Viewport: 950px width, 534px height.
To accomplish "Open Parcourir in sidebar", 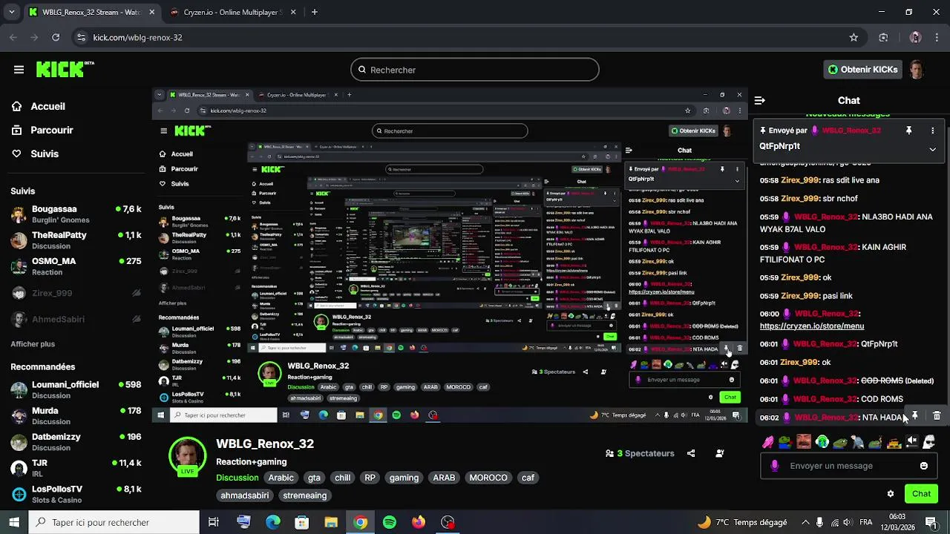I will point(51,130).
